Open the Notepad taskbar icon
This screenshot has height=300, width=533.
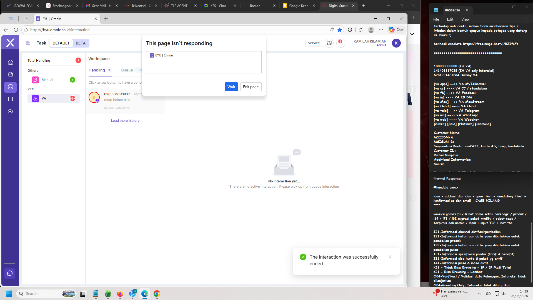point(96,294)
